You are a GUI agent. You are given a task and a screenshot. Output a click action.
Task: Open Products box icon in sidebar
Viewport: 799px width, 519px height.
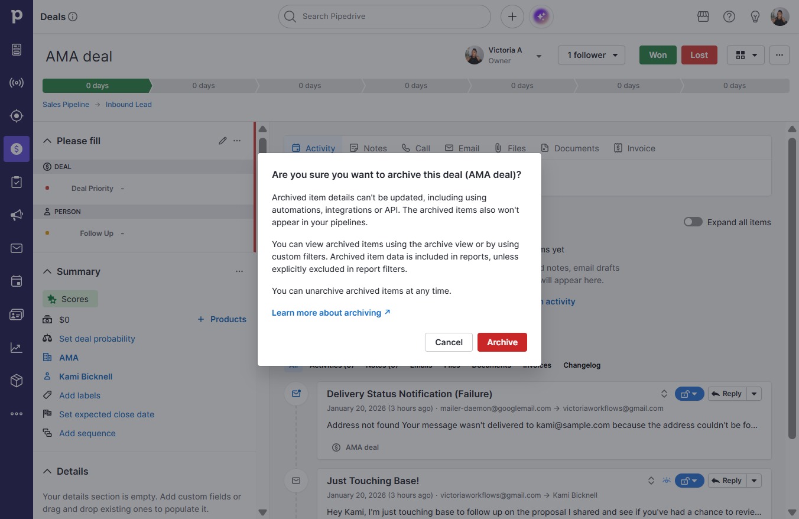17,381
